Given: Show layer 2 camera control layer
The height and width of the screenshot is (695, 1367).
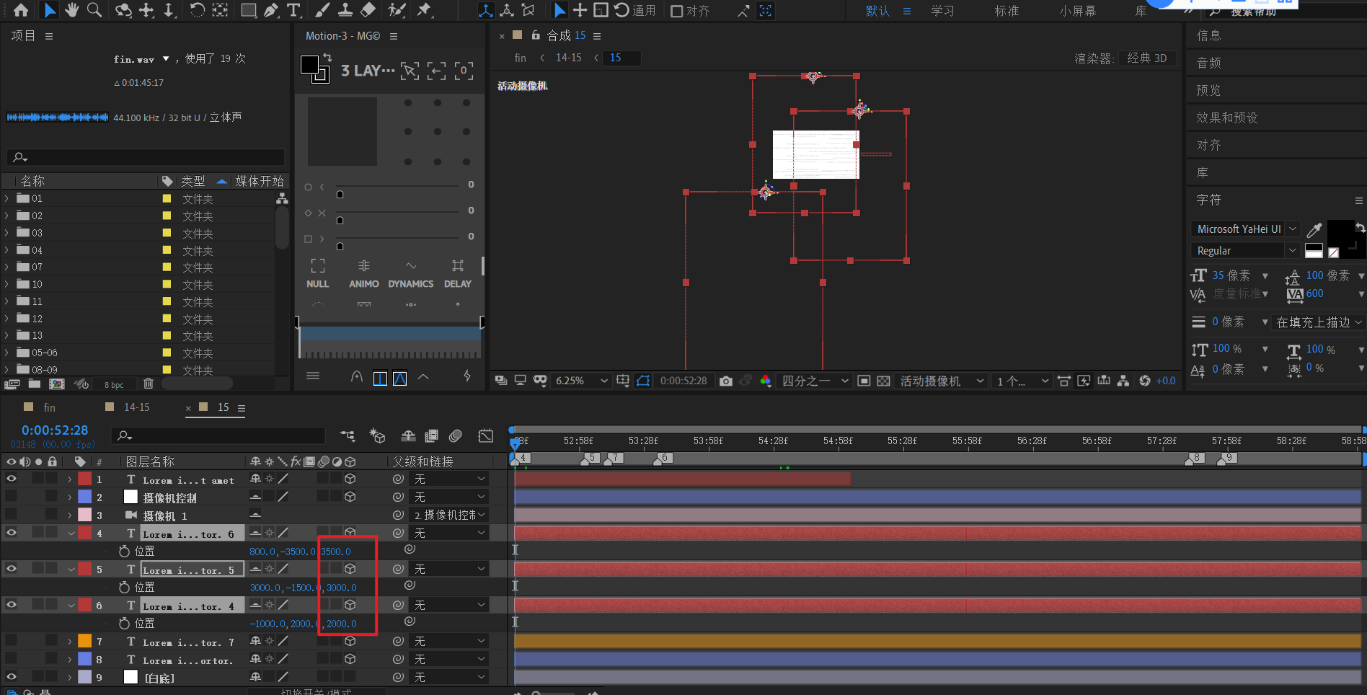Looking at the screenshot, I should click(x=12, y=497).
